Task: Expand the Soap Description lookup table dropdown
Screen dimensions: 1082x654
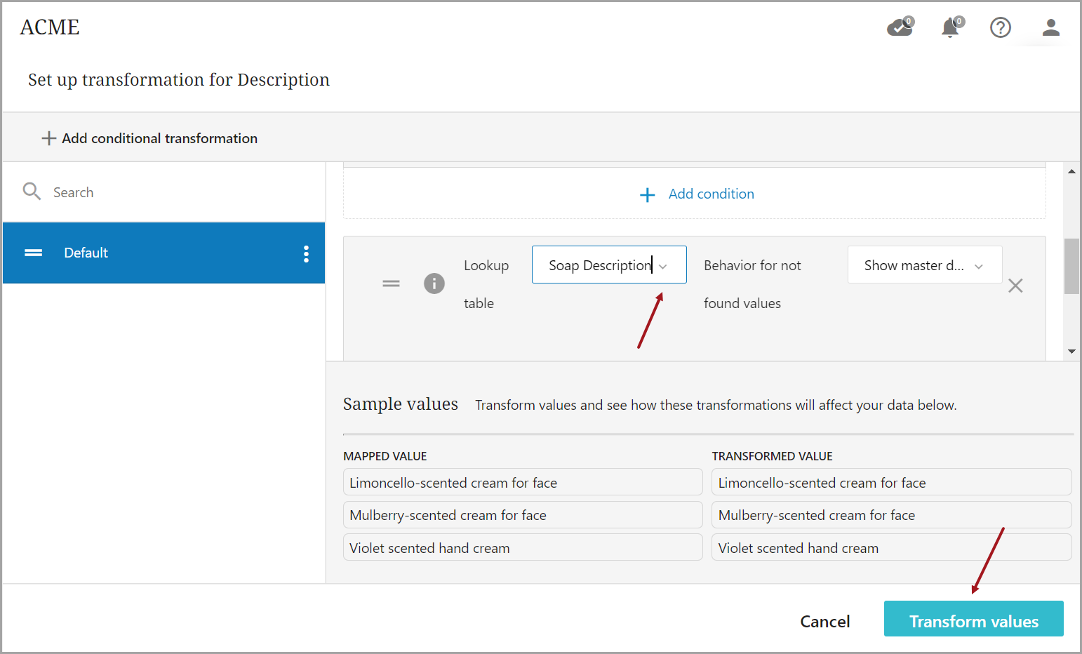Action: [x=663, y=266]
